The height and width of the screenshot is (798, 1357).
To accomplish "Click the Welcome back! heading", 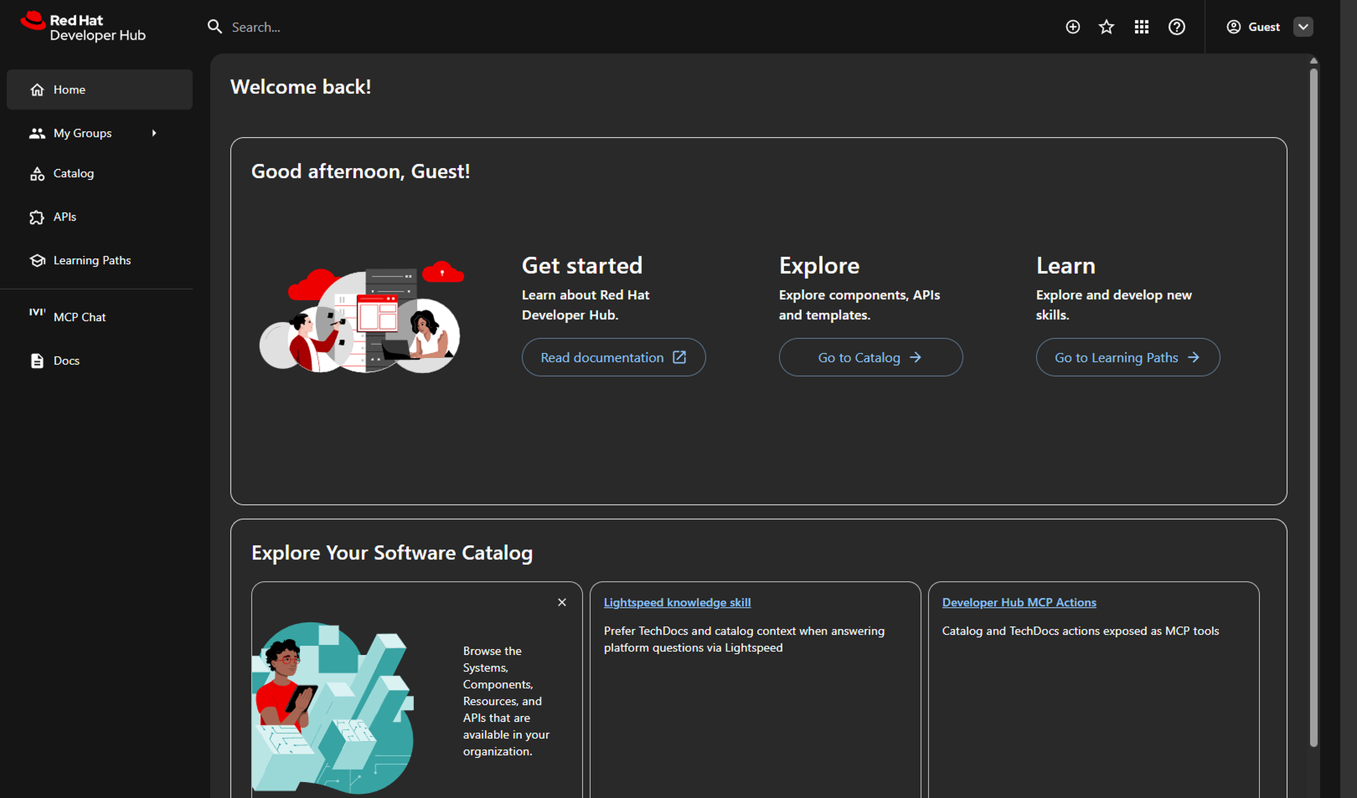I will point(300,87).
